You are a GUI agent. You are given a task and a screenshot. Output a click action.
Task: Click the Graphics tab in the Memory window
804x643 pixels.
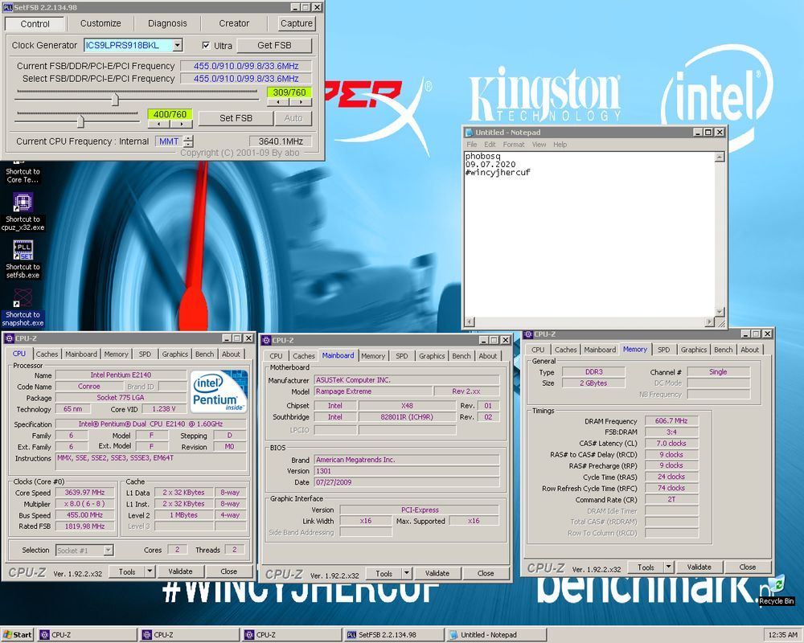pos(694,350)
